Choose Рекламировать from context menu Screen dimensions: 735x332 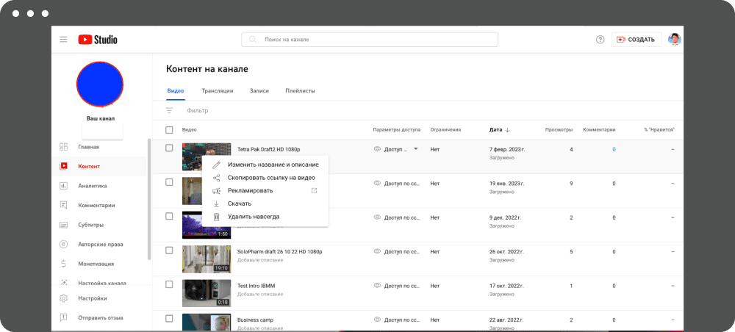[x=265, y=190]
